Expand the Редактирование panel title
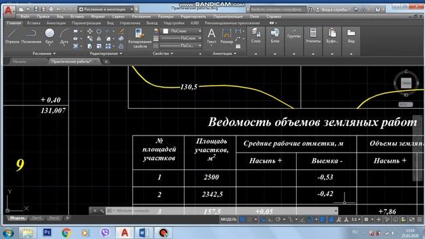Image resolution: width=425 pixels, height=239 pixels. coord(106,54)
